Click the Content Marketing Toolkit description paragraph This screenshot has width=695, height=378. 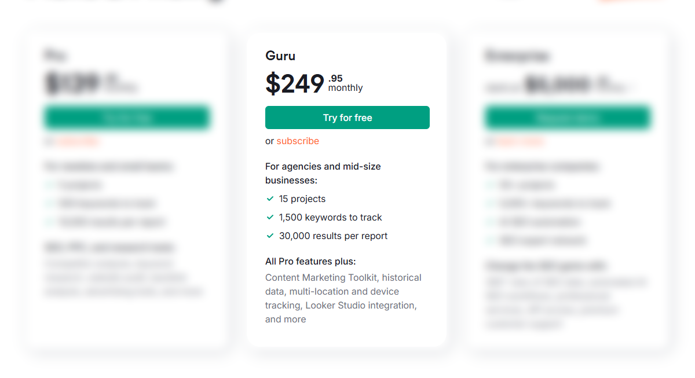pyautogui.click(x=343, y=298)
